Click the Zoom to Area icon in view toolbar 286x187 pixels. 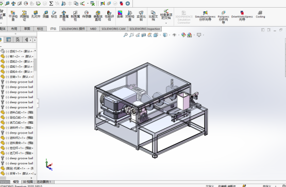tap(131, 35)
